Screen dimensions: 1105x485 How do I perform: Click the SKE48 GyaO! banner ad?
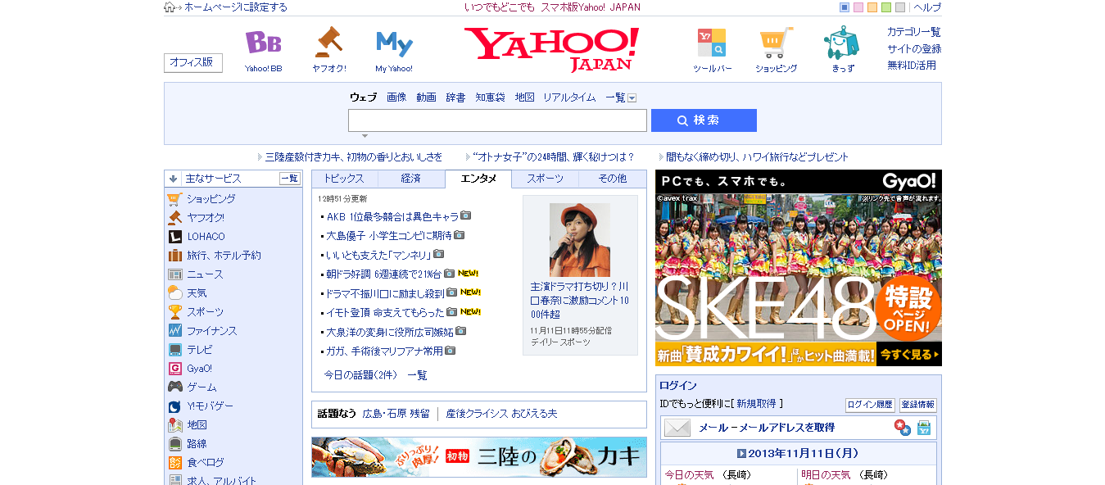(799, 268)
